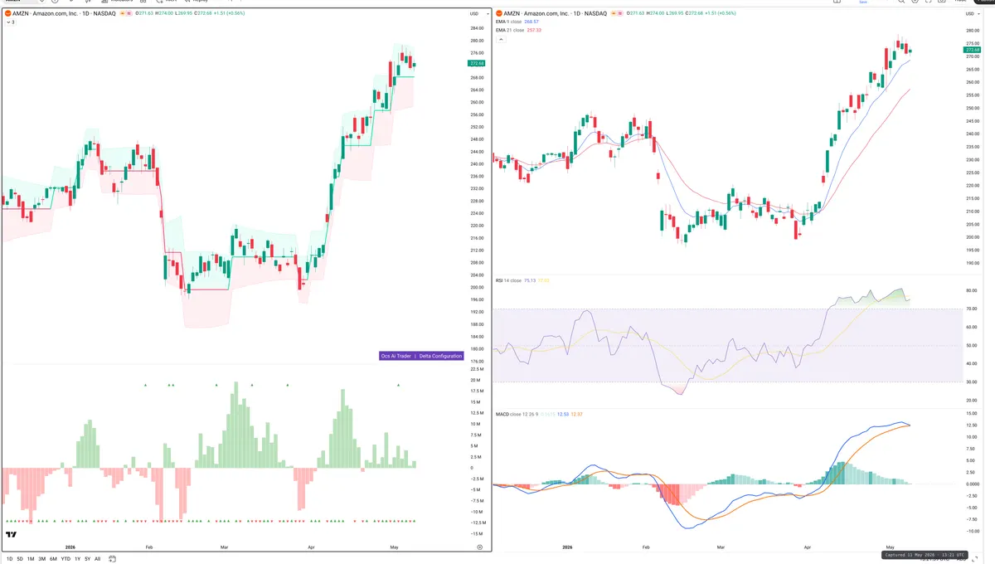The image size is (995, 564).
Task: Select the 1D date range
Action: [x=8, y=559]
